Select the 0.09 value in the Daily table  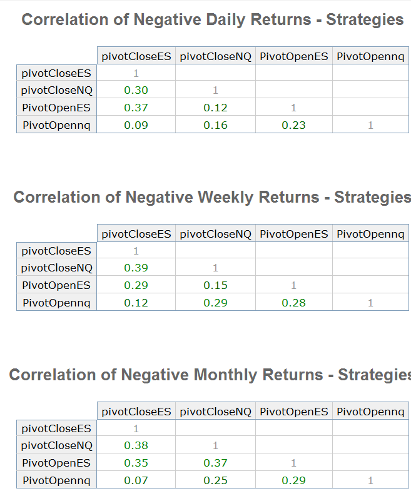click(136, 126)
